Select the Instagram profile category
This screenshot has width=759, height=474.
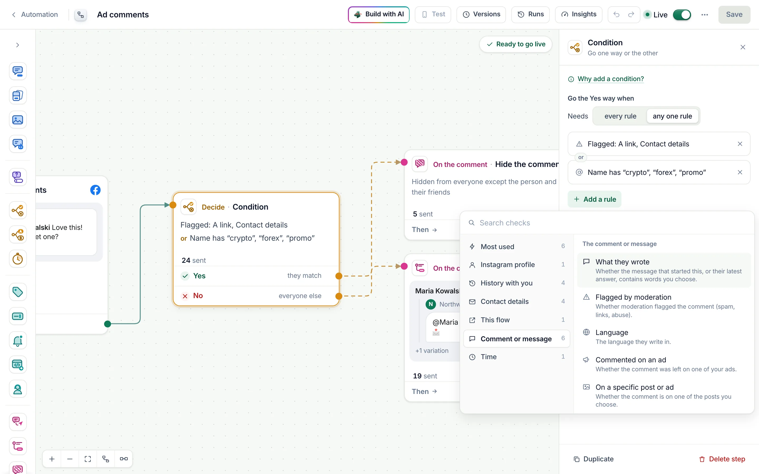(517, 265)
